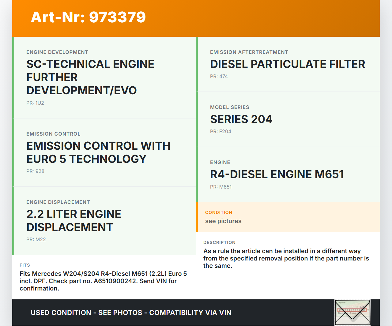Click the 'see pictures' condition text
This screenshot has height=326, width=392.
(223, 221)
